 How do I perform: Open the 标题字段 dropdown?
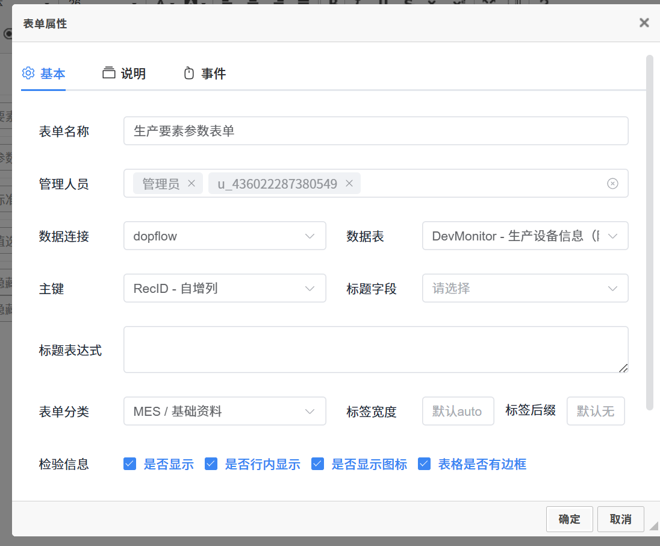[525, 289]
